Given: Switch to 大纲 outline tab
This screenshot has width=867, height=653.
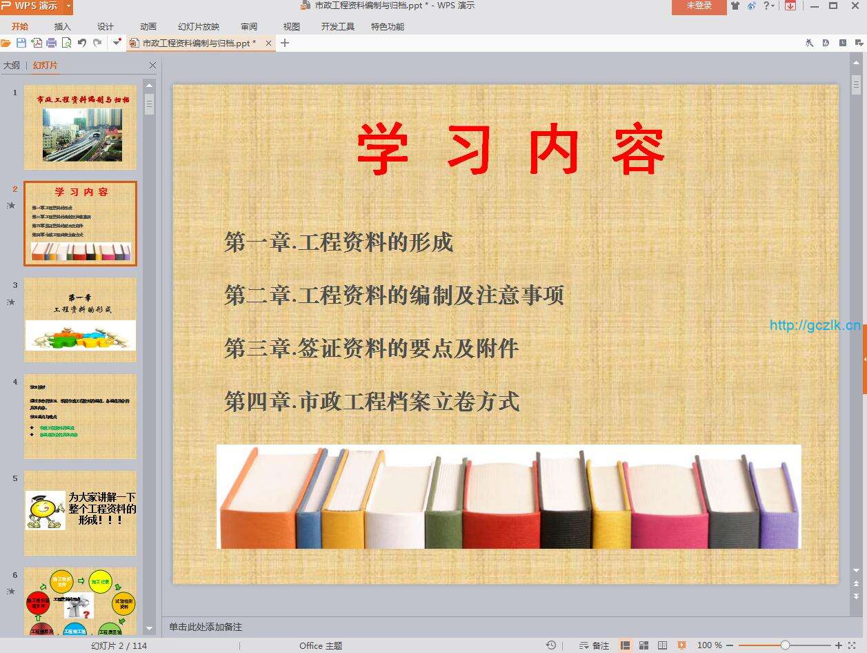Looking at the screenshot, I should 12,66.
